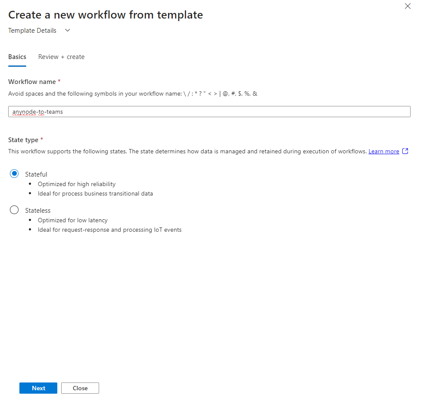The height and width of the screenshot is (401, 430).
Task: Click Next to continue workflow creation
Action: [x=38, y=388]
